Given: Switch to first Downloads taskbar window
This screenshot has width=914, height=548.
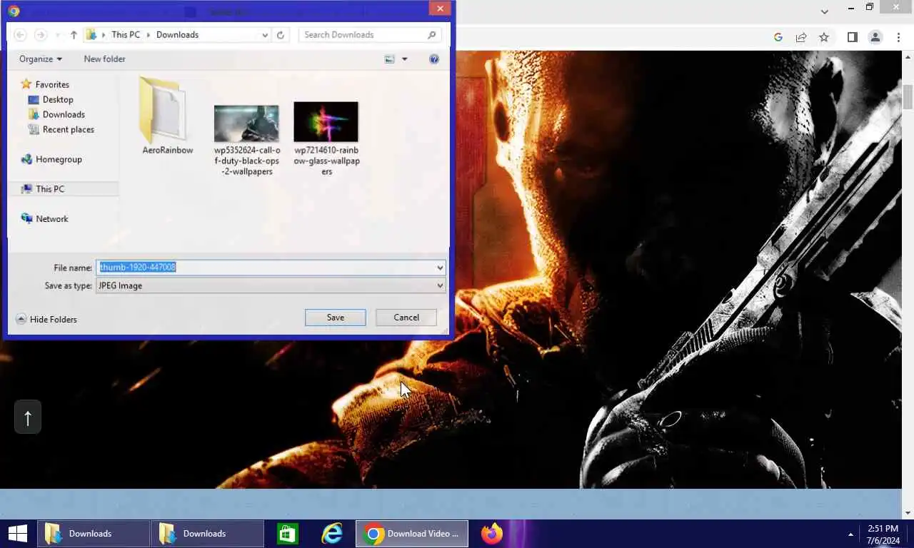Looking at the screenshot, I should (x=93, y=533).
